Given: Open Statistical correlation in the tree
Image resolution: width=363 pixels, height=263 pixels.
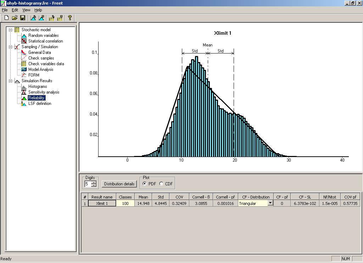Looking at the screenshot, I should [x=45, y=41].
